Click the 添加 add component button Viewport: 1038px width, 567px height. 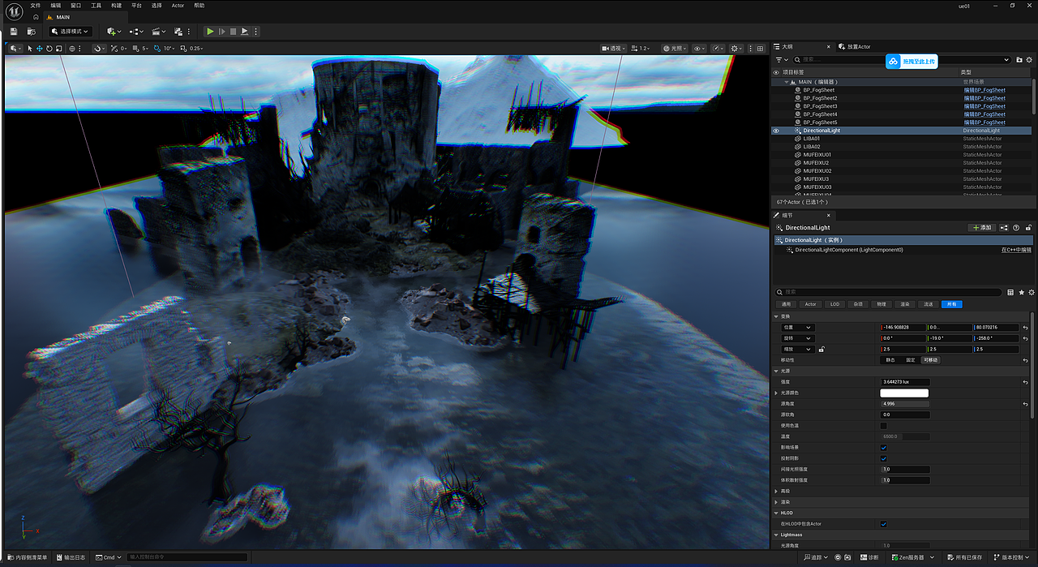pyautogui.click(x=982, y=228)
